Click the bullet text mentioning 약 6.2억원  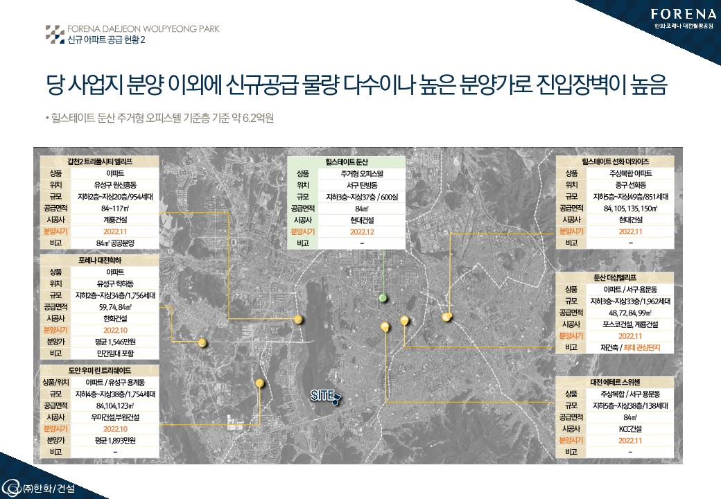[159, 118]
